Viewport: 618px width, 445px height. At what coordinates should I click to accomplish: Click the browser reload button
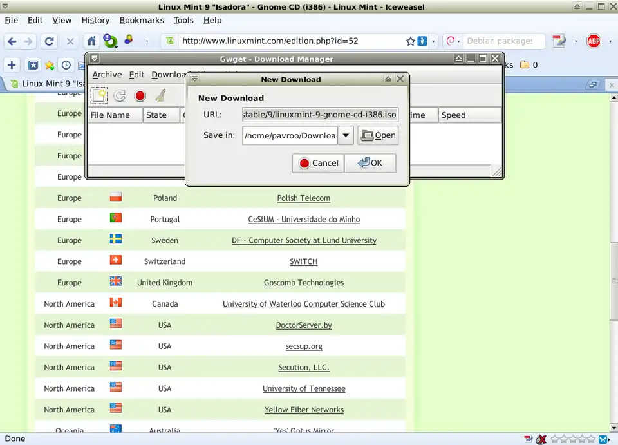(x=49, y=41)
